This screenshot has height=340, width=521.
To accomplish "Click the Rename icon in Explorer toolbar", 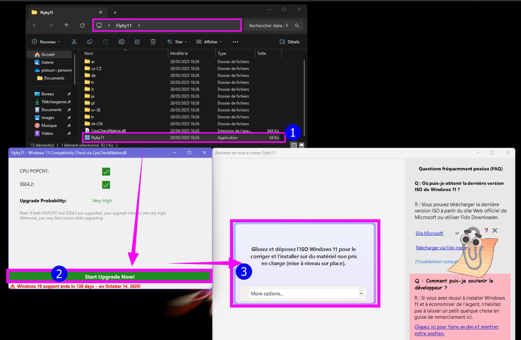I will (x=121, y=42).
